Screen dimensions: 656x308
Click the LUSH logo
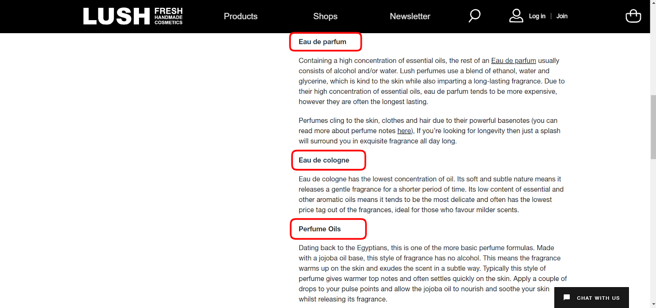click(x=116, y=16)
